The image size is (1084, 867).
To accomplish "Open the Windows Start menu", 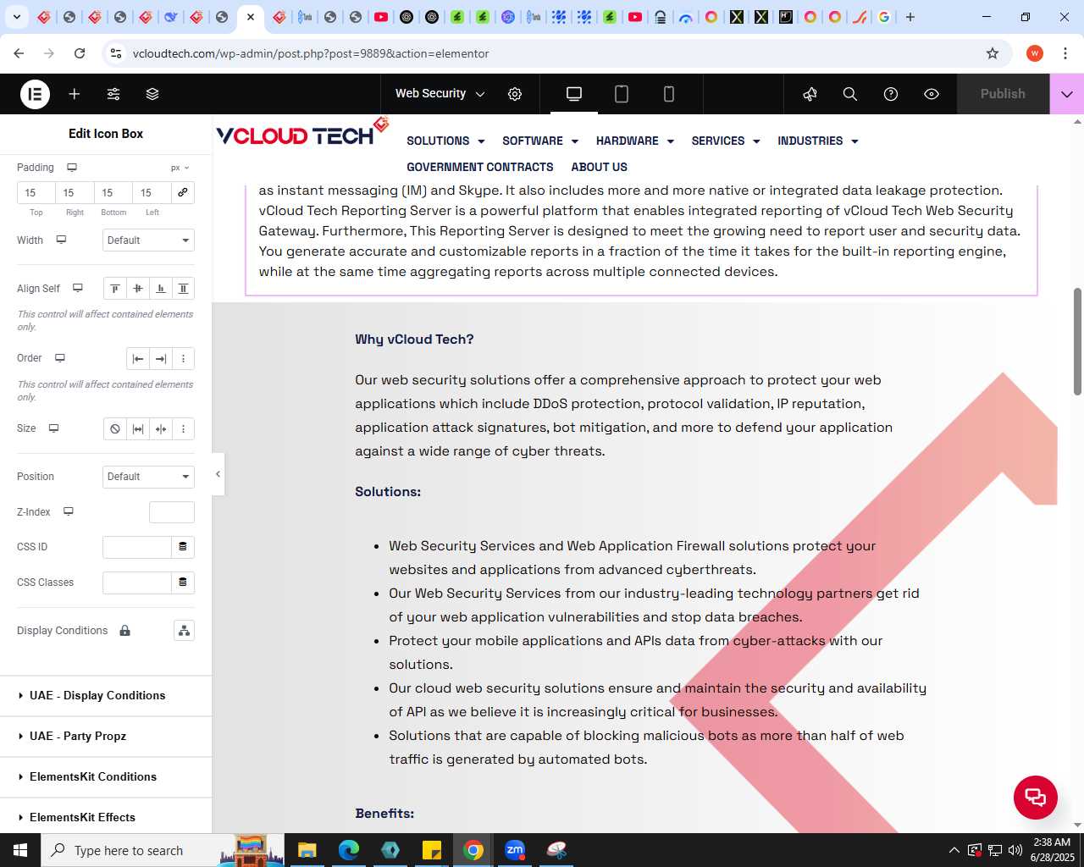I will [x=20, y=850].
